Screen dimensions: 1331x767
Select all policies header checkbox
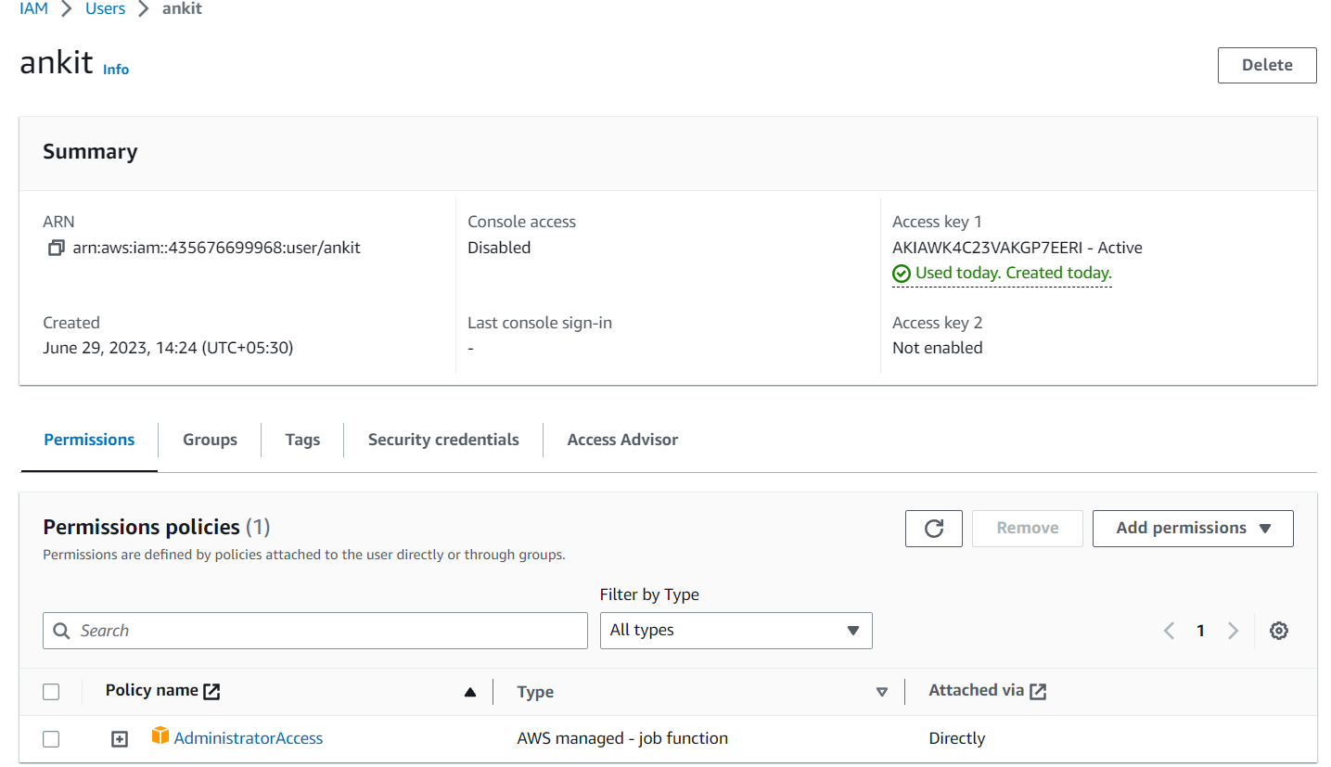pyautogui.click(x=51, y=692)
